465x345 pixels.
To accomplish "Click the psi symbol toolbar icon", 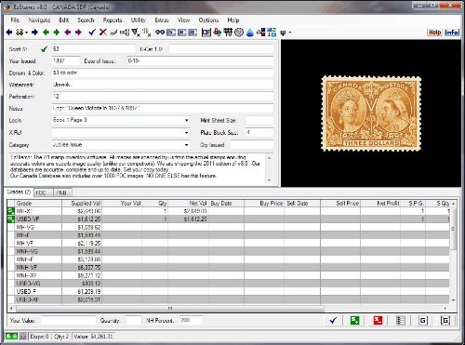I will [x=283, y=33].
